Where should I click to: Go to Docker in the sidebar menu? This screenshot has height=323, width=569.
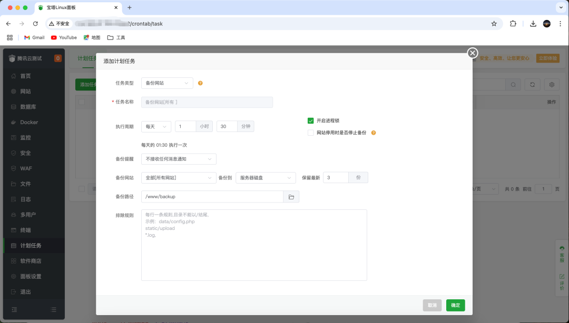29,122
